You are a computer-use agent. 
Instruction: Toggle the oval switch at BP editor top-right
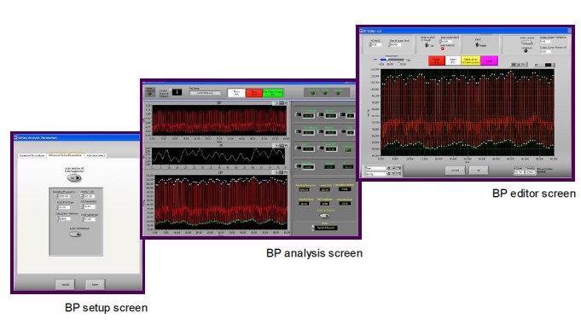tap(526, 43)
